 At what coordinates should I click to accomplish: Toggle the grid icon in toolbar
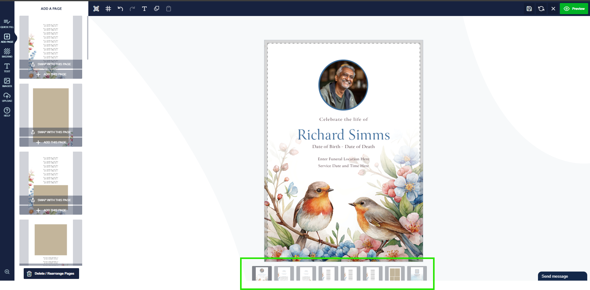[108, 9]
